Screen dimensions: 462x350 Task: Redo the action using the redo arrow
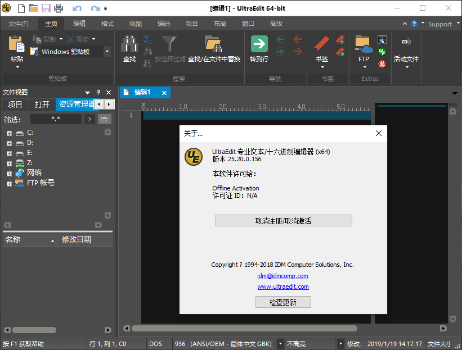tap(96, 8)
